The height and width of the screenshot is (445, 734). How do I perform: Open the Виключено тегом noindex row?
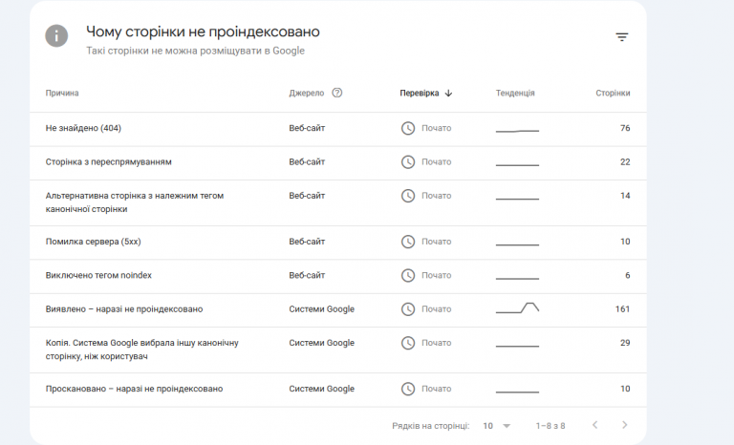click(x=338, y=276)
